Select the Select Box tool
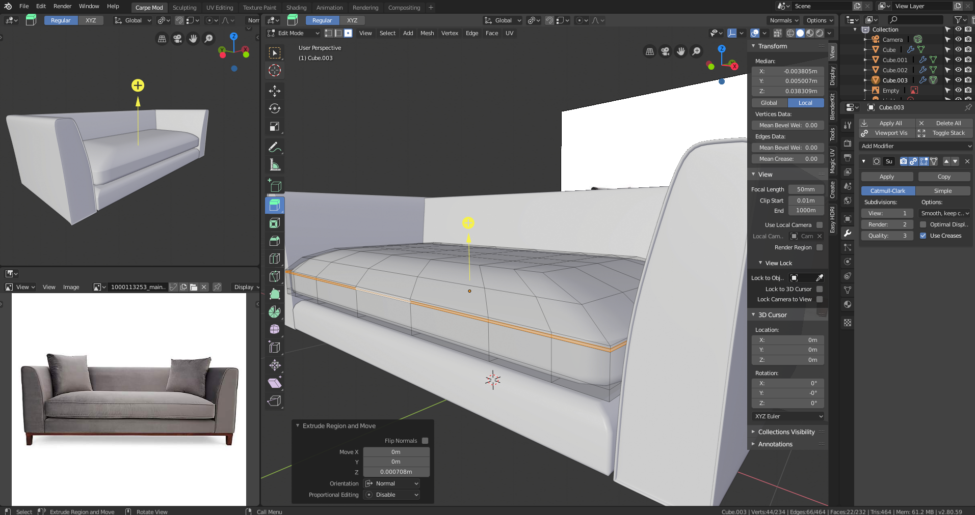 coord(275,53)
